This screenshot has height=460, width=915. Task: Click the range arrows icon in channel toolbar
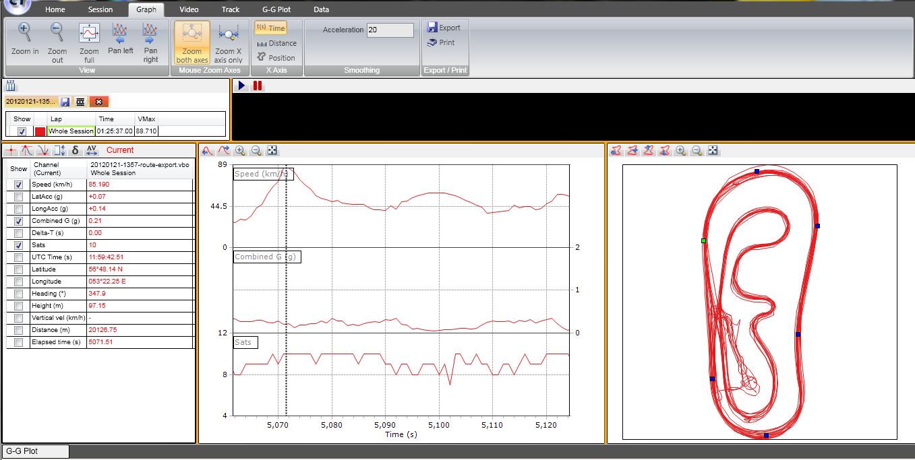point(59,150)
